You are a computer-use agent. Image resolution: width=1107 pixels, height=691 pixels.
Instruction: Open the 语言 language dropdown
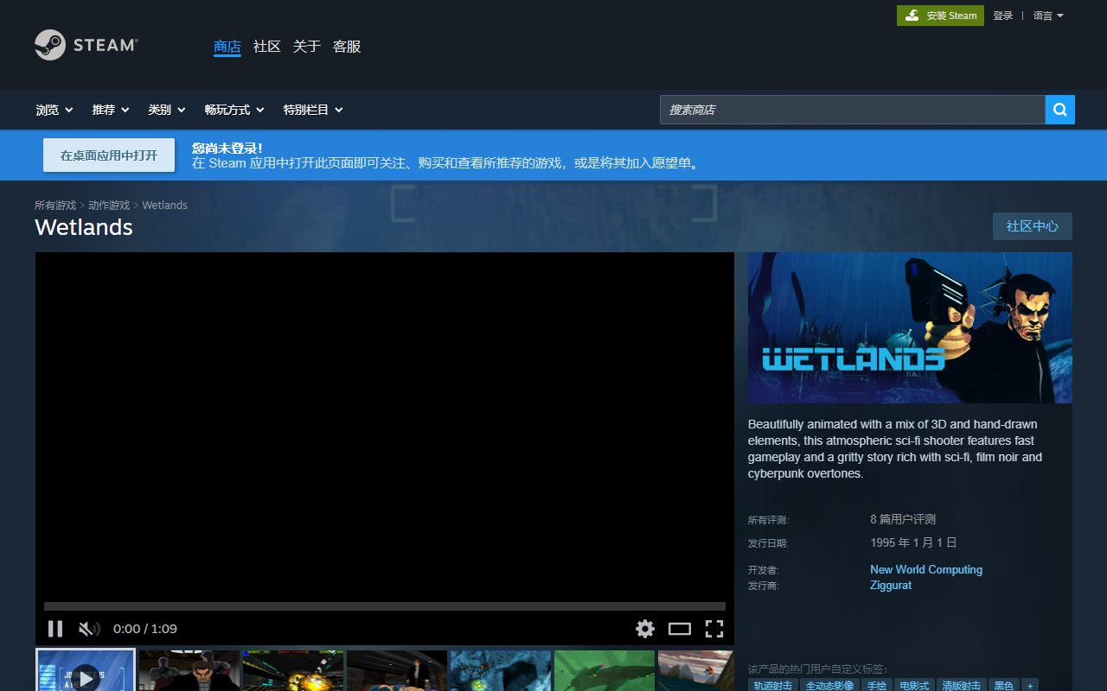coord(1048,16)
